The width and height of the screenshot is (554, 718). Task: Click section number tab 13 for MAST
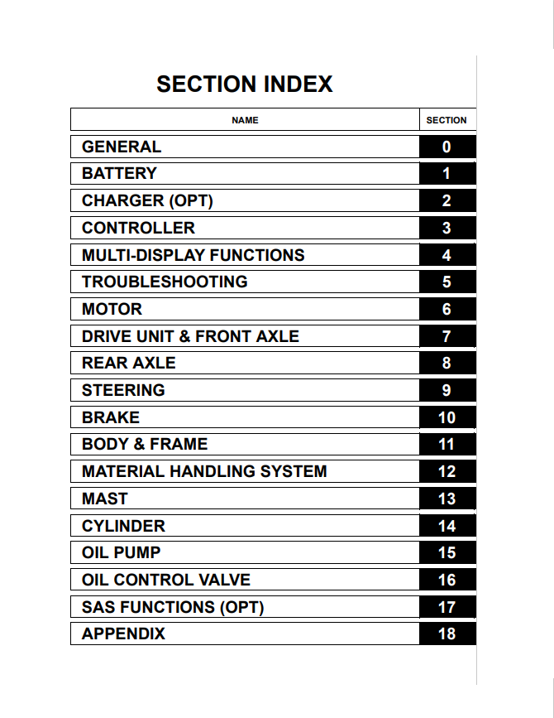(x=447, y=499)
